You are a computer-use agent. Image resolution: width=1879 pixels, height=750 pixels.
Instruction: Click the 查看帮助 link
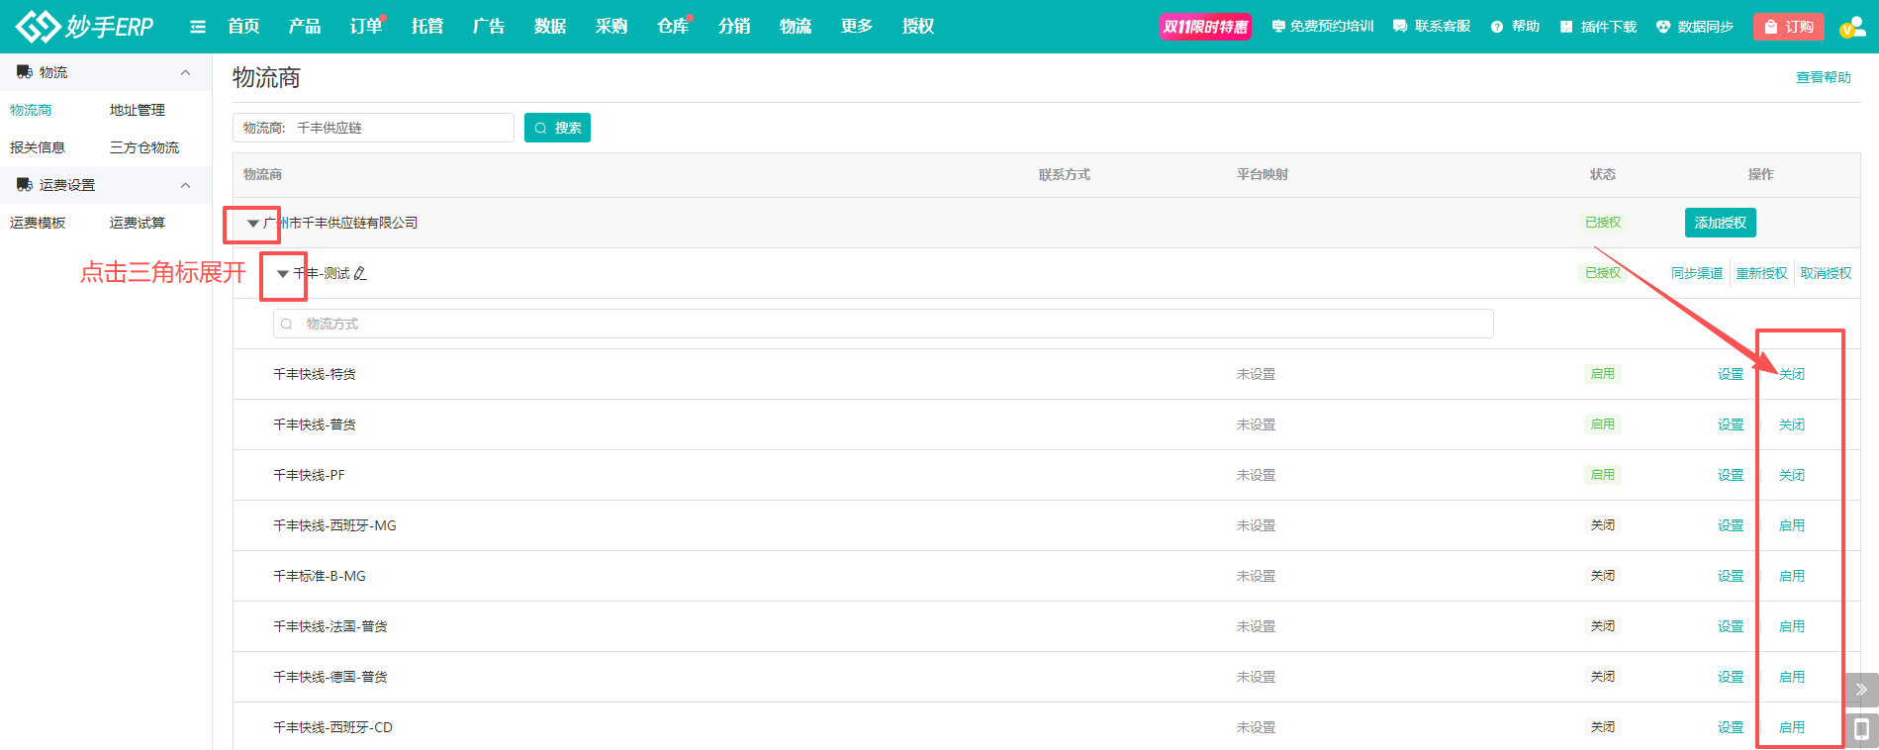pos(1823,77)
